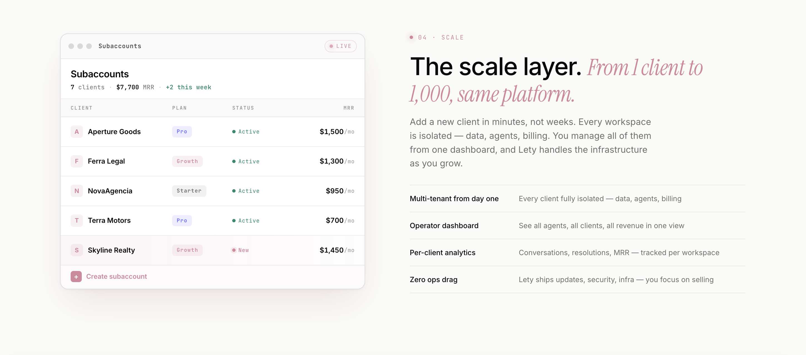806x355 pixels.
Task: Click 'Every client fully isolated' description
Action: [x=600, y=198]
